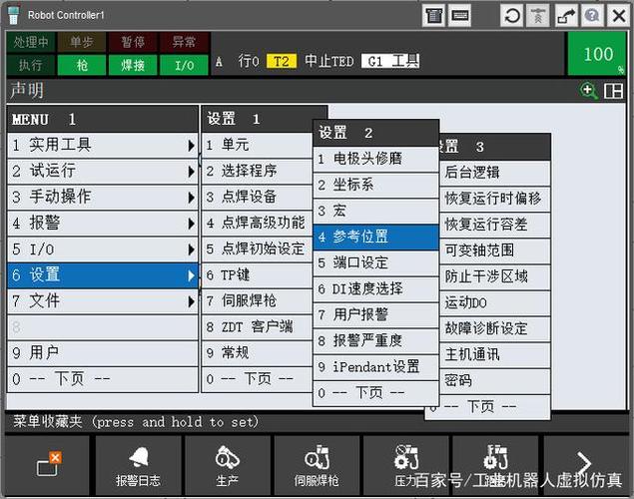Image resolution: width=634 pixels, height=499 pixels.
Task: Select 6 TP键 menu entry
Action: [258, 275]
